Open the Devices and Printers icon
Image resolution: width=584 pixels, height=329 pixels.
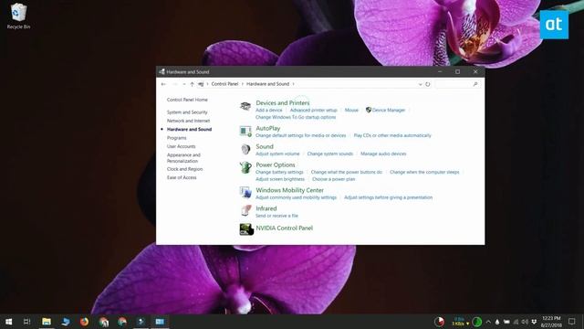tap(245, 106)
